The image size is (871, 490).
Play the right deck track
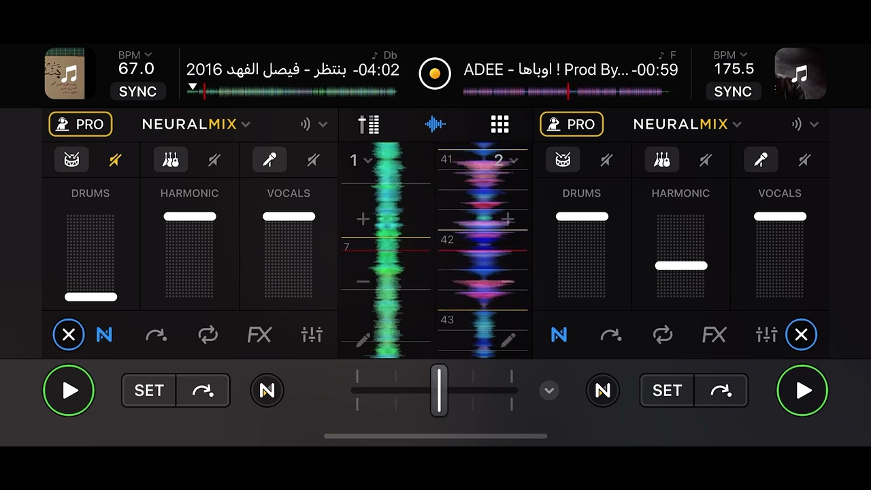803,391
